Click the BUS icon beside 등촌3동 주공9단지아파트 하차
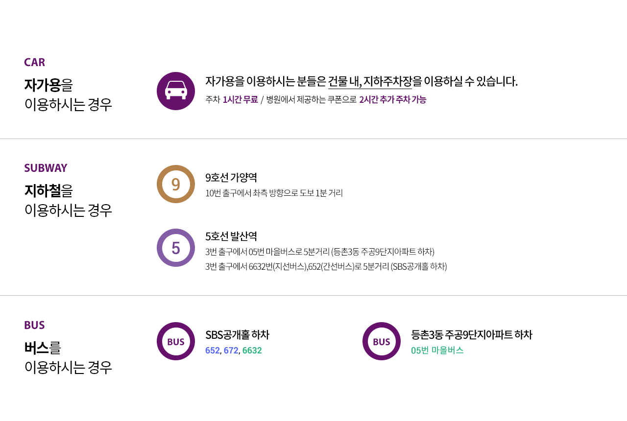The width and height of the screenshot is (627, 421). coord(382,341)
